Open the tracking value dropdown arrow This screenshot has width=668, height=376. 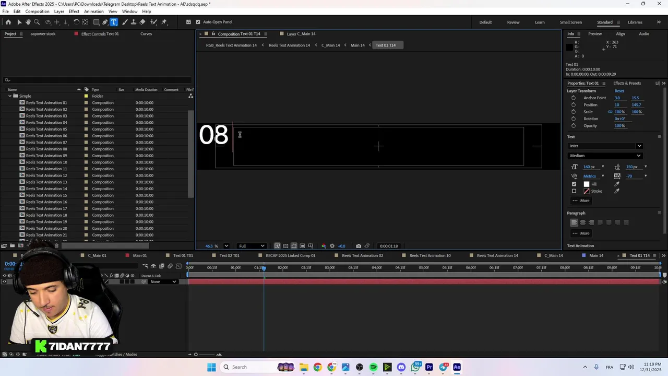646,176
